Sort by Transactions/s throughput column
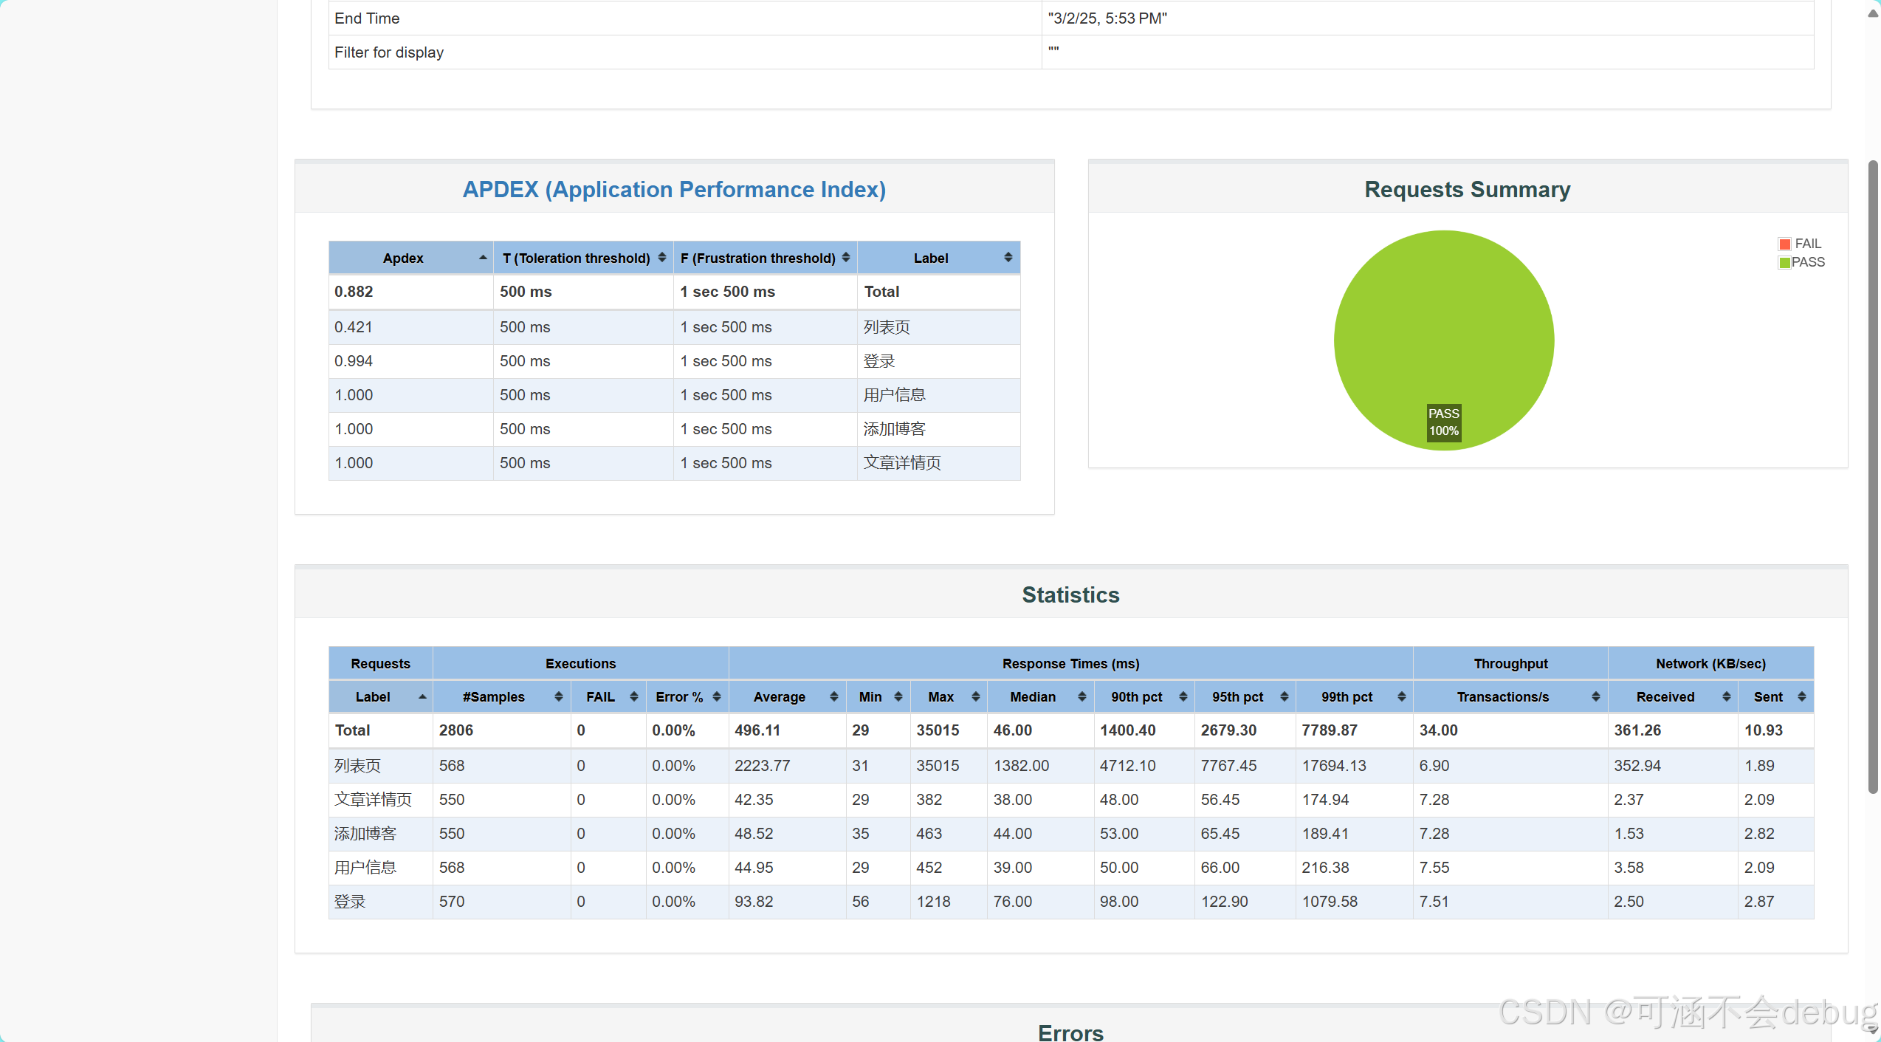The image size is (1881, 1042). point(1595,696)
